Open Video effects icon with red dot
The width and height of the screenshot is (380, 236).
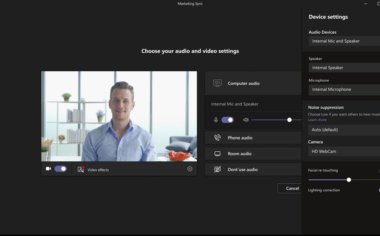(81, 169)
